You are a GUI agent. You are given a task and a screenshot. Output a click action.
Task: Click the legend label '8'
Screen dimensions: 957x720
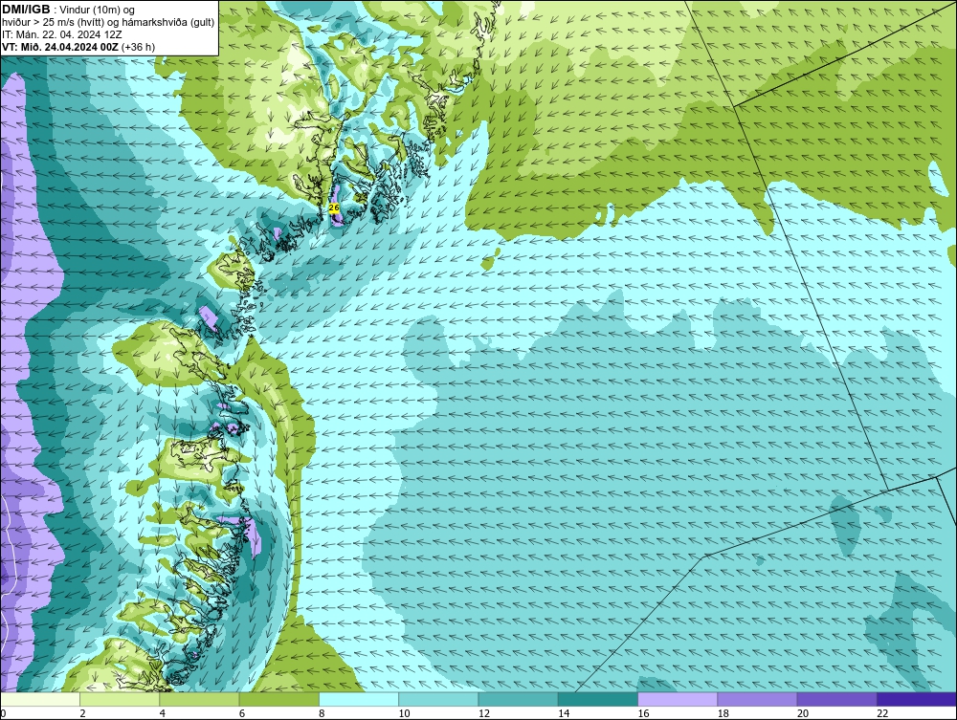[322, 713]
